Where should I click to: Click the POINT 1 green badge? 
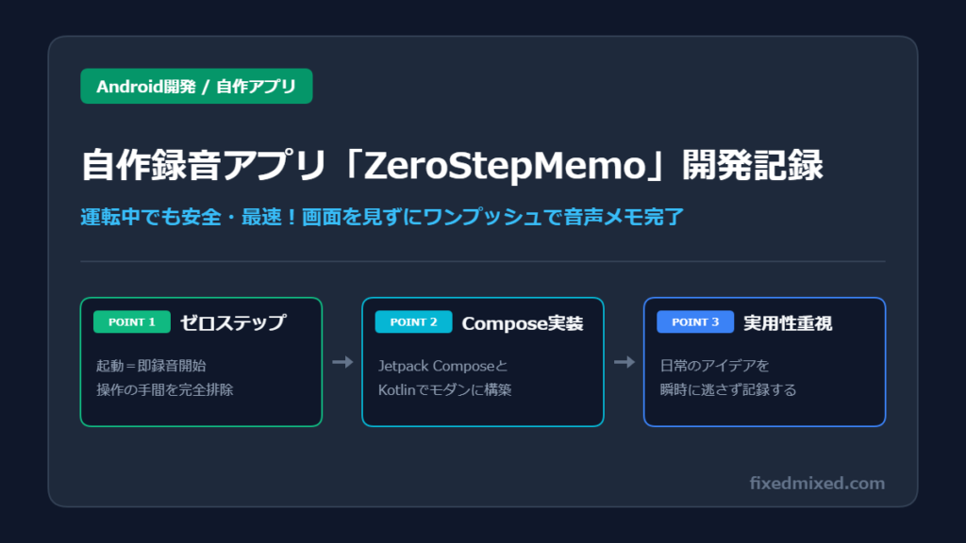point(132,322)
